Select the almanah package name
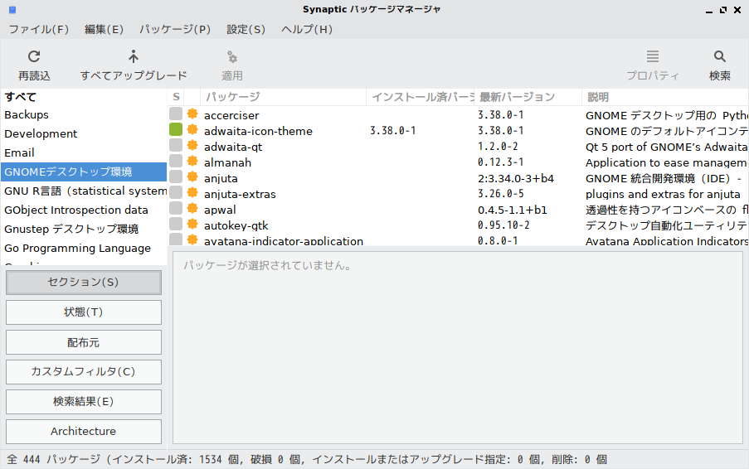749x469 pixels. [x=227, y=162]
